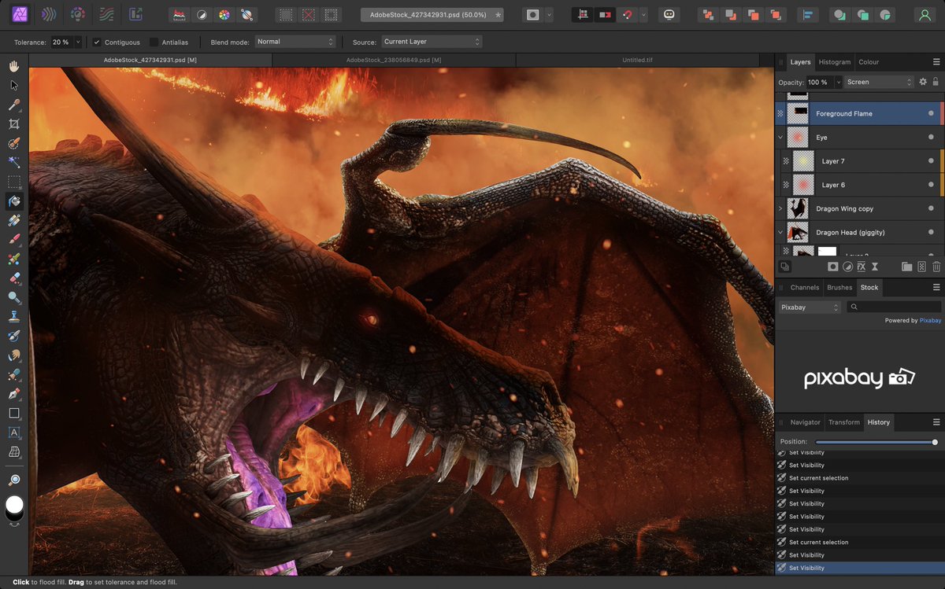
Task: Click the Pixabay link
Action: click(931, 320)
